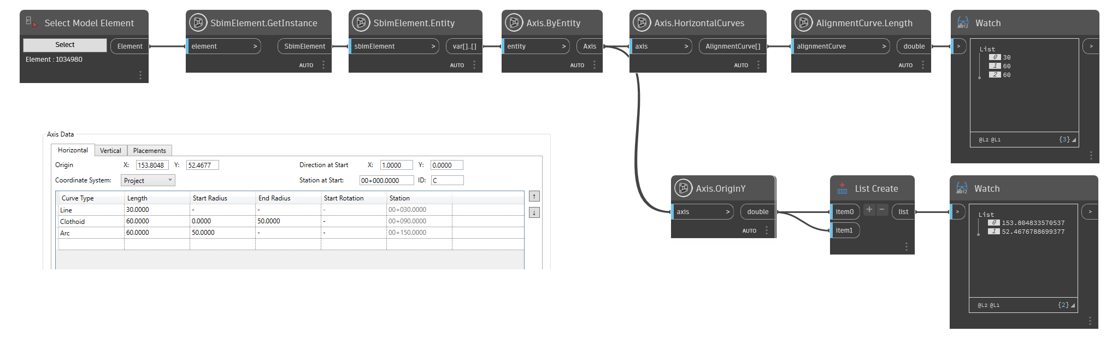The height and width of the screenshot is (355, 1118).
Task: Open options menu of lower Watch node
Action: click(x=1090, y=321)
